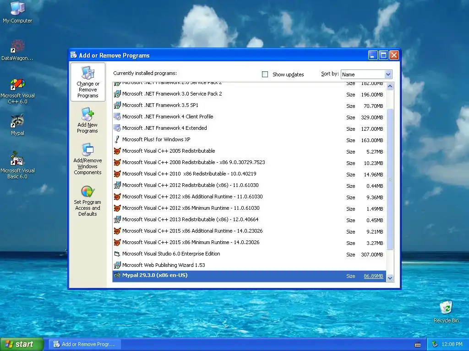Click icon of Visual Studio 6.0 Enterprise Edition

117,254
